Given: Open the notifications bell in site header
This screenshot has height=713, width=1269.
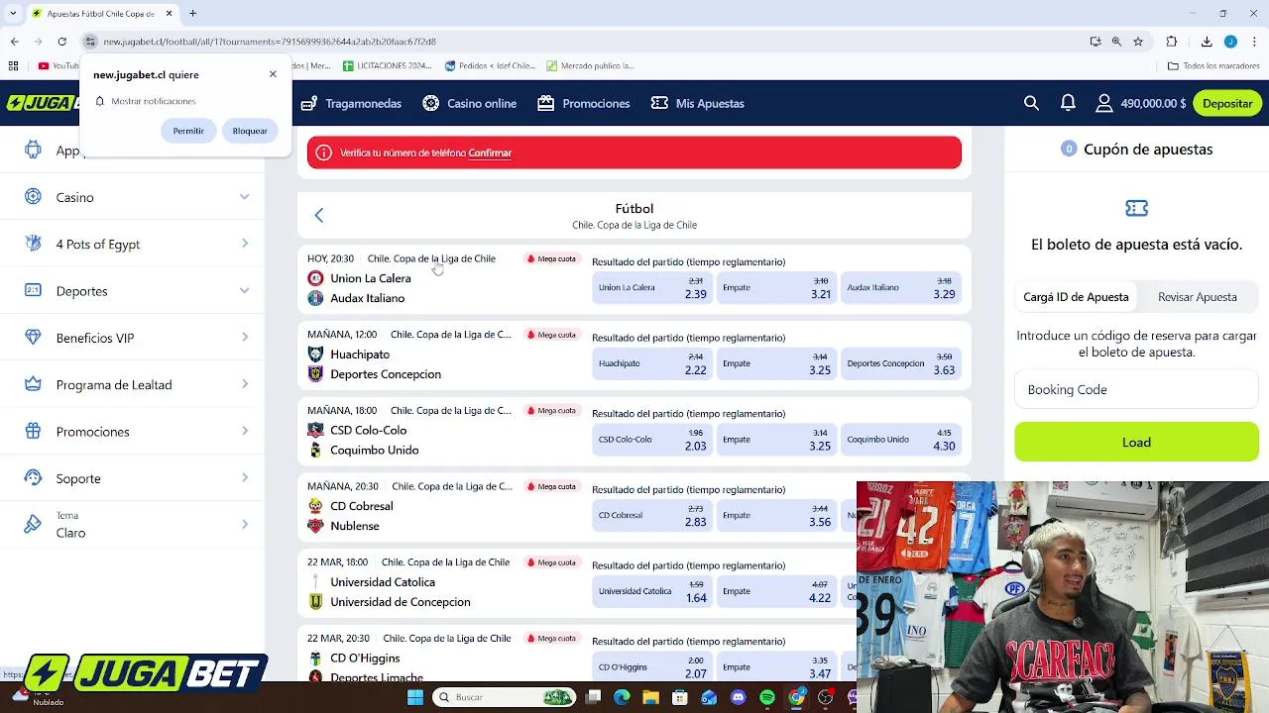Looking at the screenshot, I should tap(1068, 103).
